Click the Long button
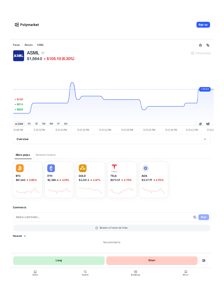The width and height of the screenshot is (224, 289). tap(59, 260)
